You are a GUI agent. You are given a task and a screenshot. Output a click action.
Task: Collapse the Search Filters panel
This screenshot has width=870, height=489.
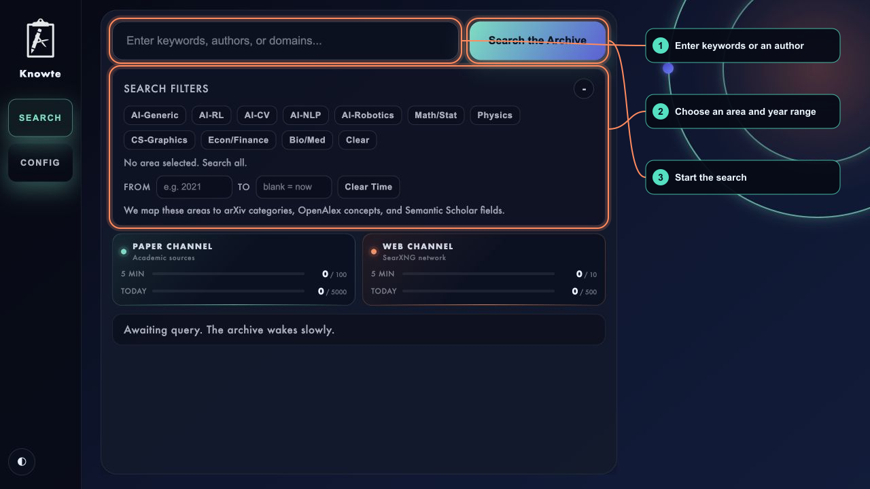click(x=584, y=89)
